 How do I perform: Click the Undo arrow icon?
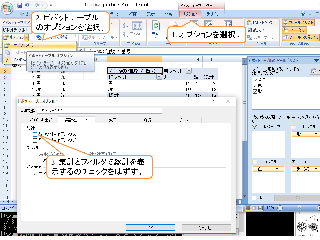pyautogui.click(x=27, y=5)
